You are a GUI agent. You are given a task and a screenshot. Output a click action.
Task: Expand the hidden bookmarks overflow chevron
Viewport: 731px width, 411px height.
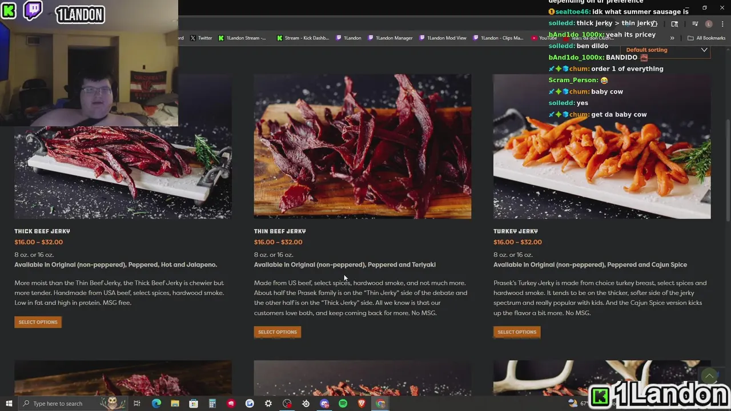pyautogui.click(x=672, y=38)
